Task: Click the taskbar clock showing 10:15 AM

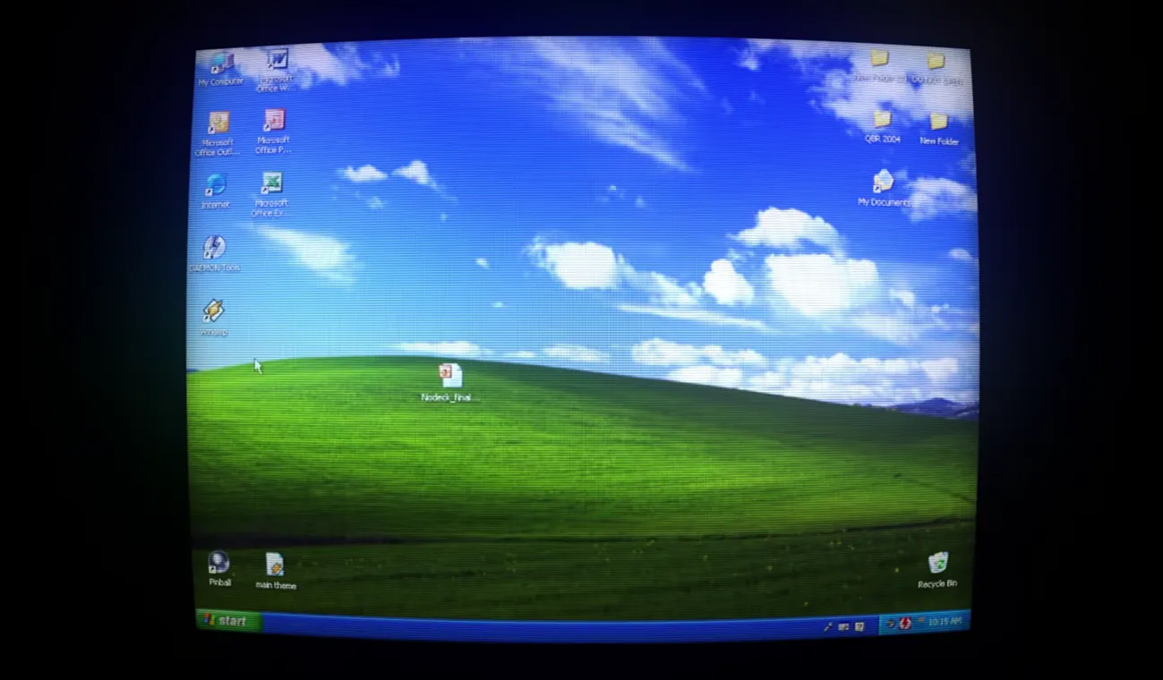Action: [945, 621]
